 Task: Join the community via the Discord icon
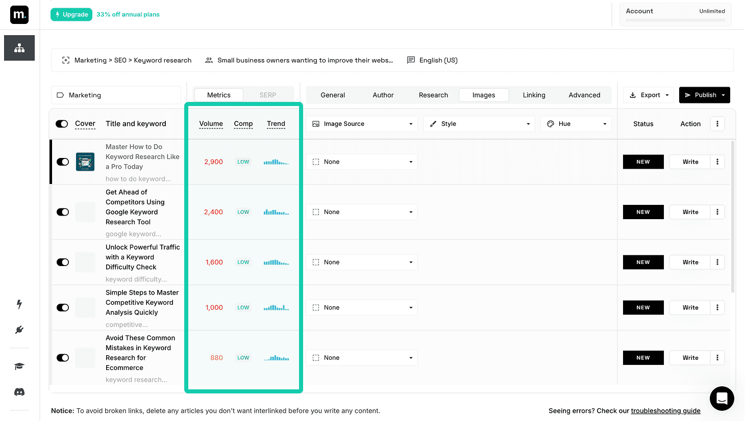click(19, 391)
